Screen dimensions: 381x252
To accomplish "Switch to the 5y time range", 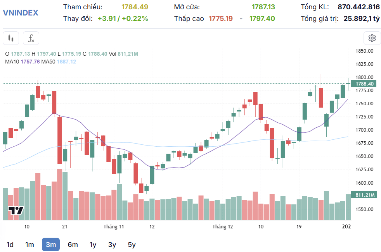I will tap(132, 245).
